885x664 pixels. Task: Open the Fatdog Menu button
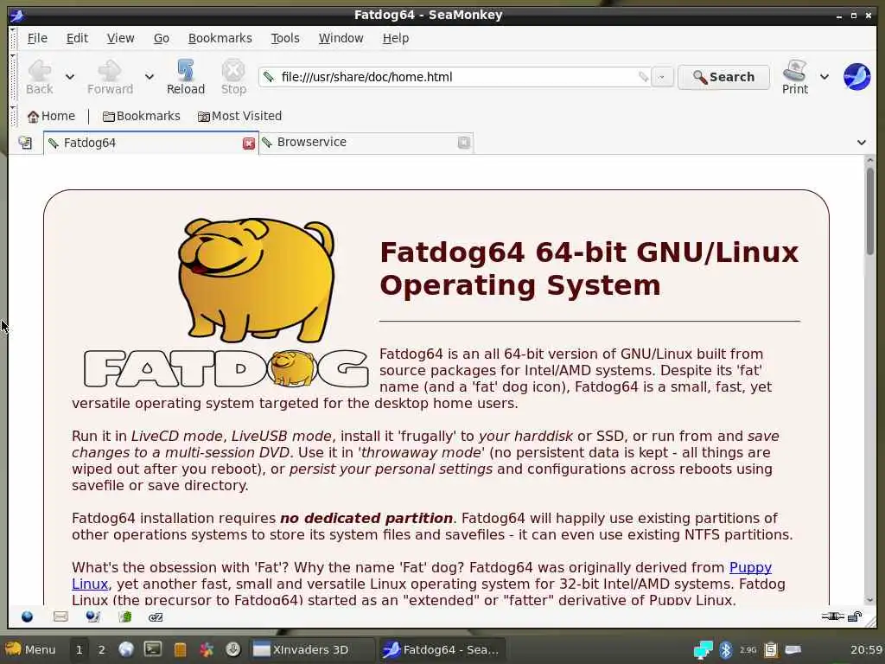[x=31, y=649]
